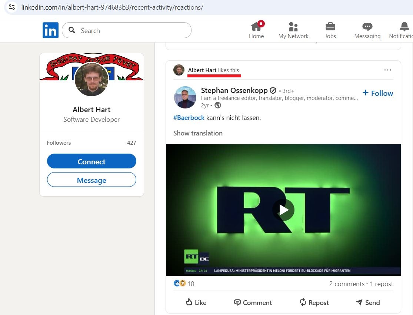
Task: Open the #Baerbock hashtag link
Action: (189, 118)
